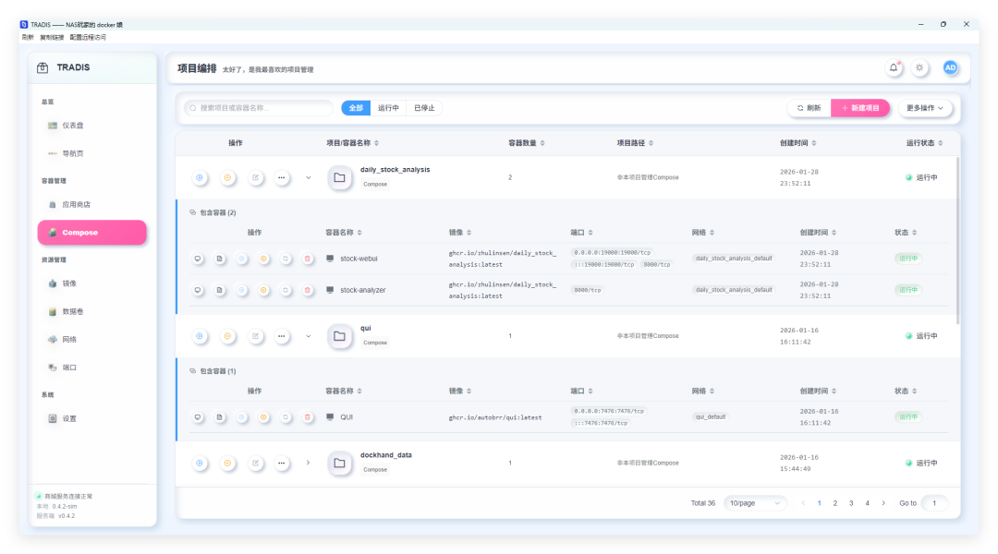Stop the stock-analyzer container

click(263, 290)
